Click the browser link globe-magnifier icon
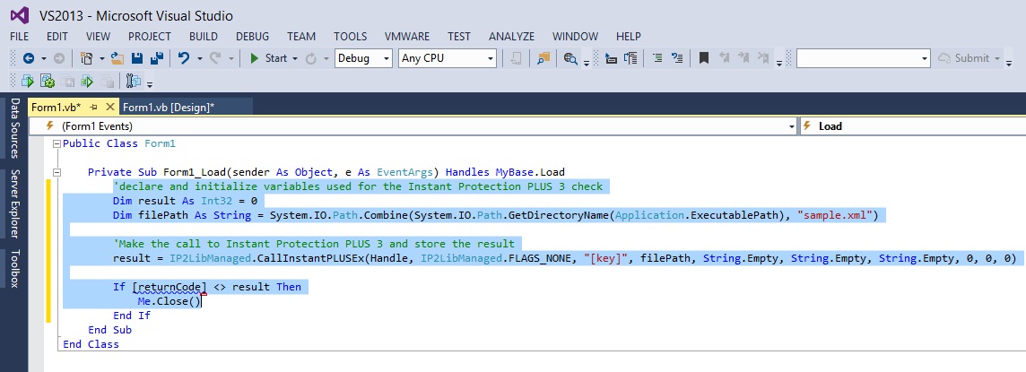This screenshot has height=372, width=1026. 570,58
